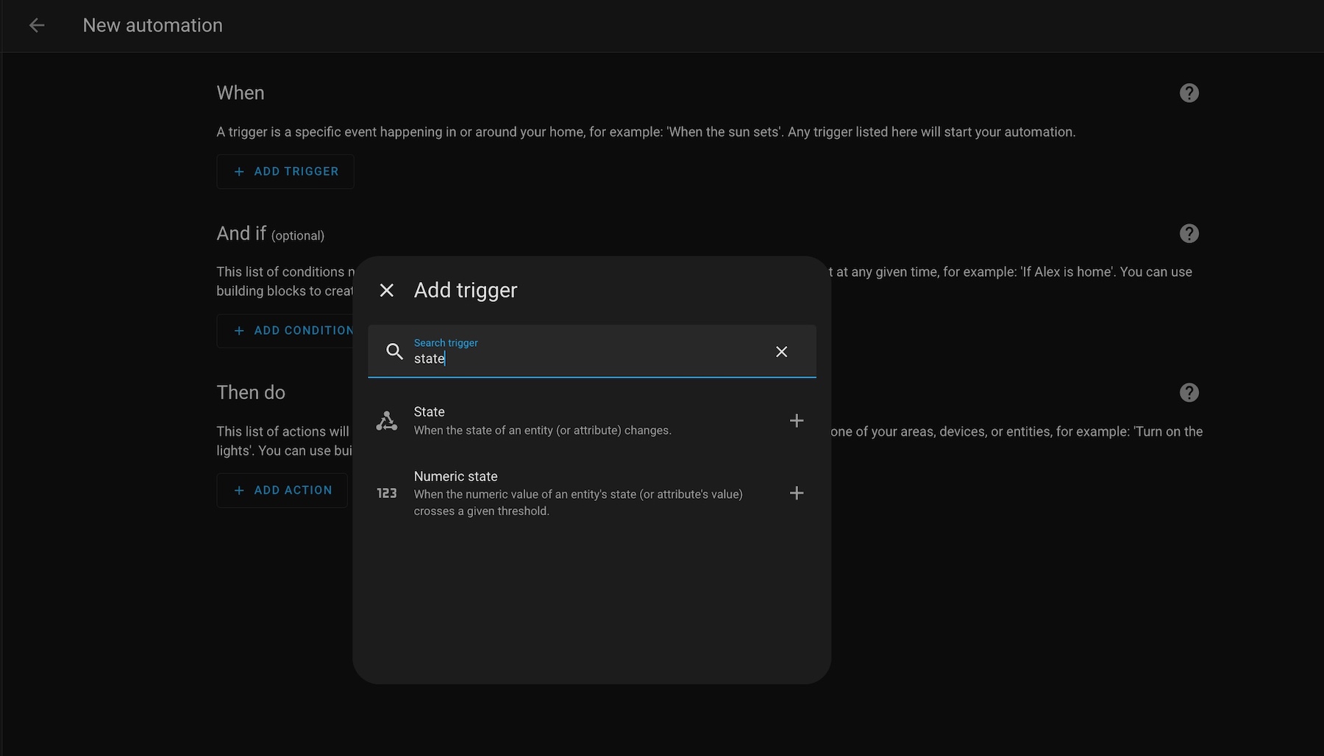Click the ADD ACTION button
The height and width of the screenshot is (756, 1324).
pyautogui.click(x=282, y=490)
